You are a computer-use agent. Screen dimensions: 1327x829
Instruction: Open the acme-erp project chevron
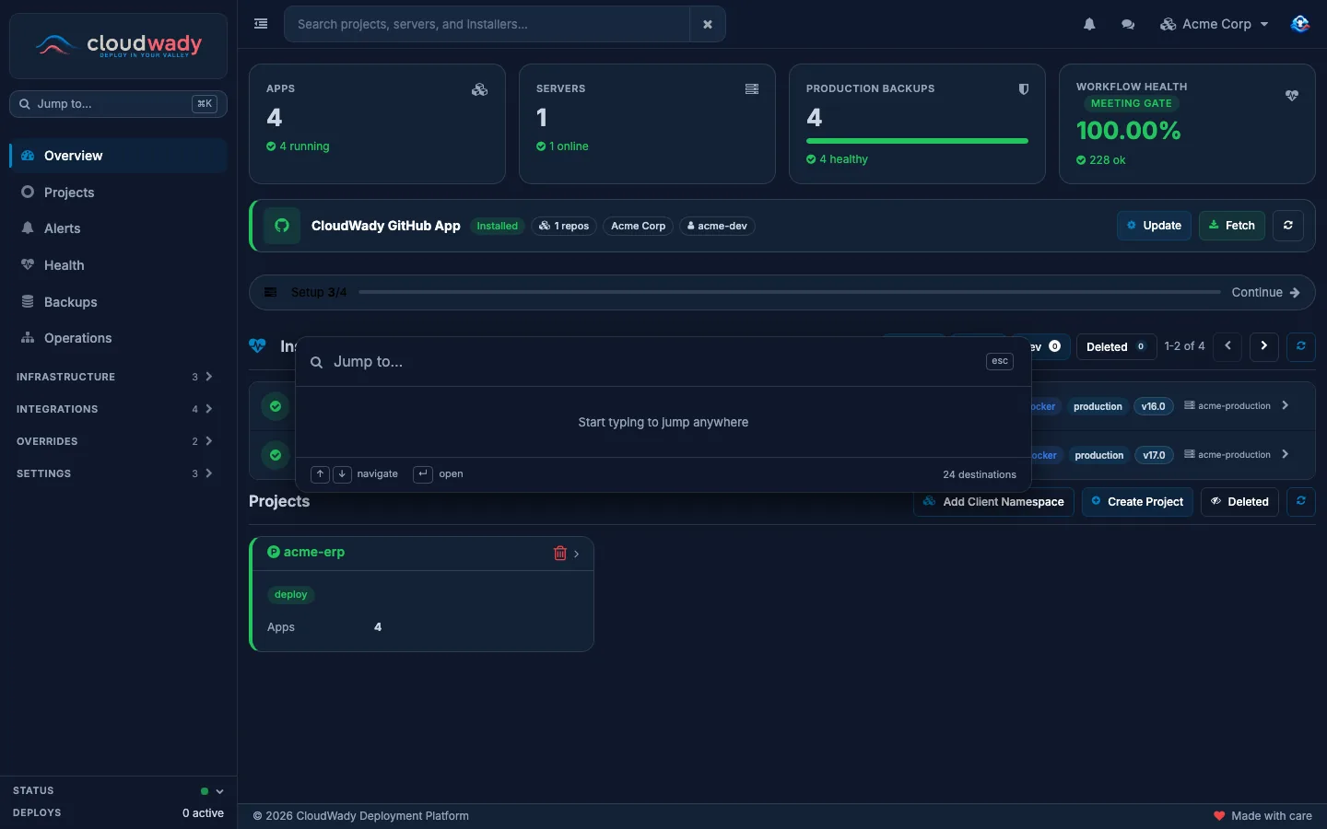pyautogui.click(x=577, y=554)
